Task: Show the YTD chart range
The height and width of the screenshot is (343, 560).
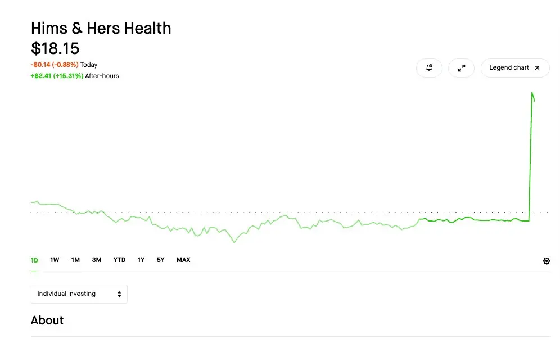Action: tap(119, 260)
